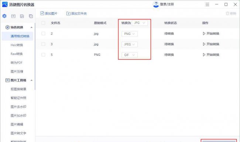
Task: Click 待转换 status of file 2
Action: coord(169,33)
